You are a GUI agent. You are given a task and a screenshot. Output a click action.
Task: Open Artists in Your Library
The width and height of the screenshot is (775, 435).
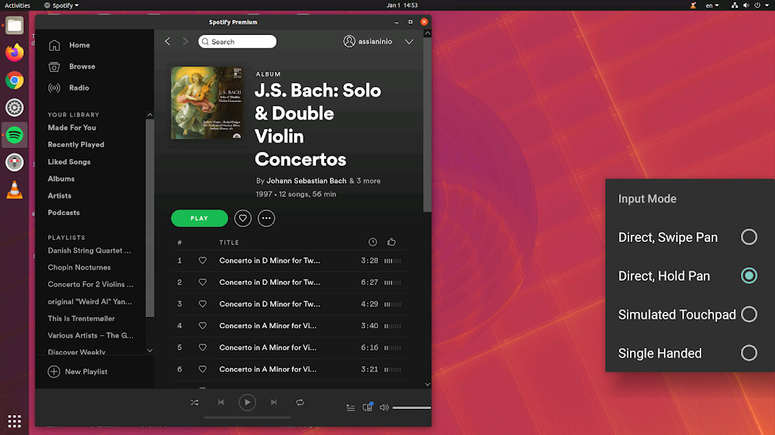click(59, 196)
